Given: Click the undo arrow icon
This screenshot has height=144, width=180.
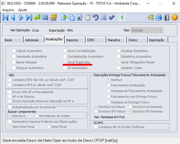Looking at the screenshot, I should click(95, 17).
